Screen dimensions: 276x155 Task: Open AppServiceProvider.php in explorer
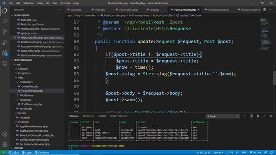34,126
